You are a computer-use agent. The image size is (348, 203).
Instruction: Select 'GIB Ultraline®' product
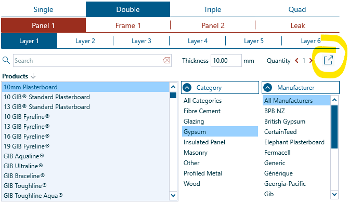86,166
